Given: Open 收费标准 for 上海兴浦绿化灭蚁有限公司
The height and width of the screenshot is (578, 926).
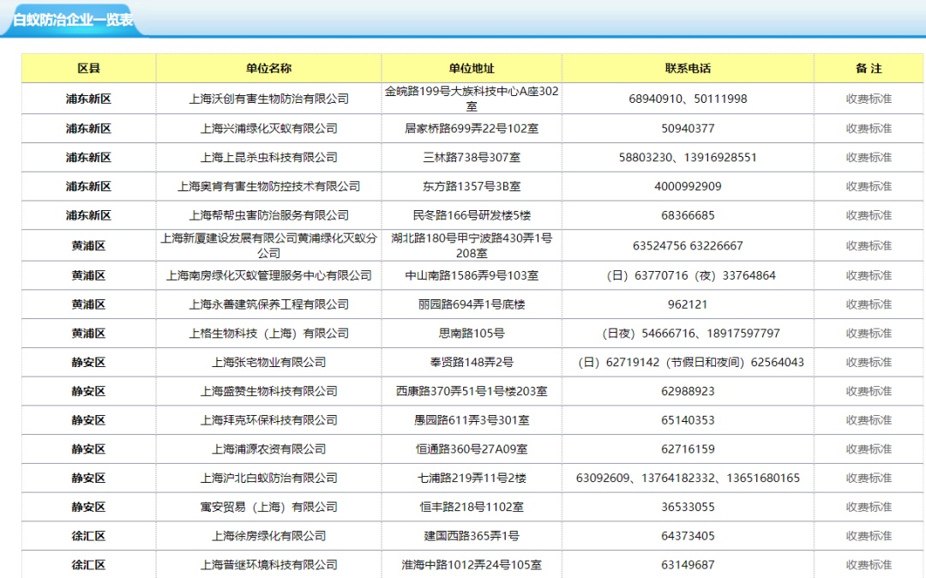Looking at the screenshot, I should point(868,128).
